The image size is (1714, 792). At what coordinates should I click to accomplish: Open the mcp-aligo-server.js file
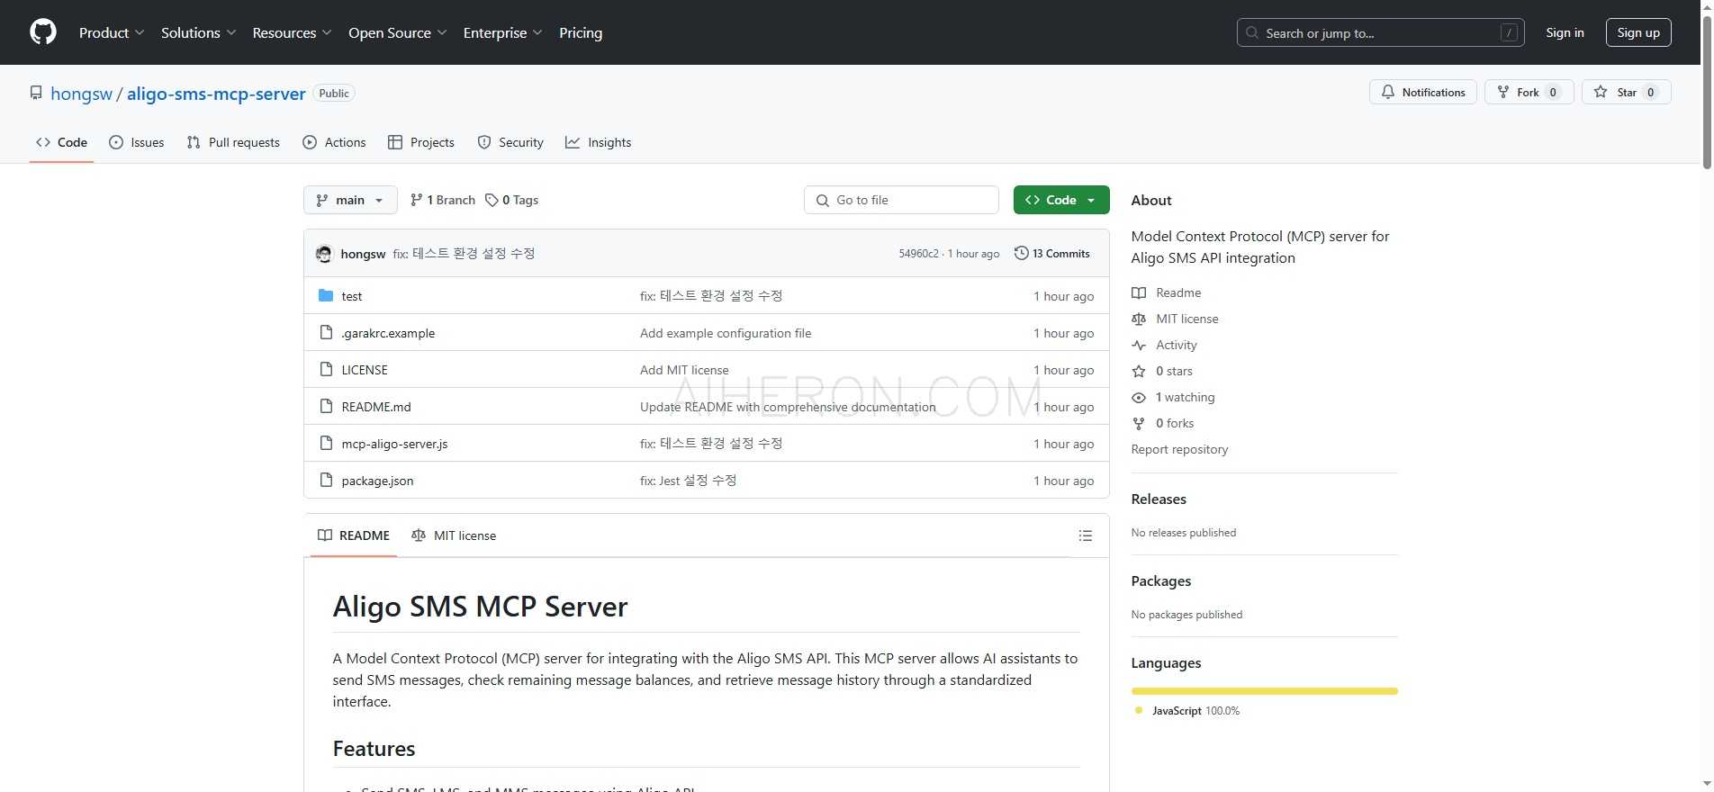coord(394,444)
